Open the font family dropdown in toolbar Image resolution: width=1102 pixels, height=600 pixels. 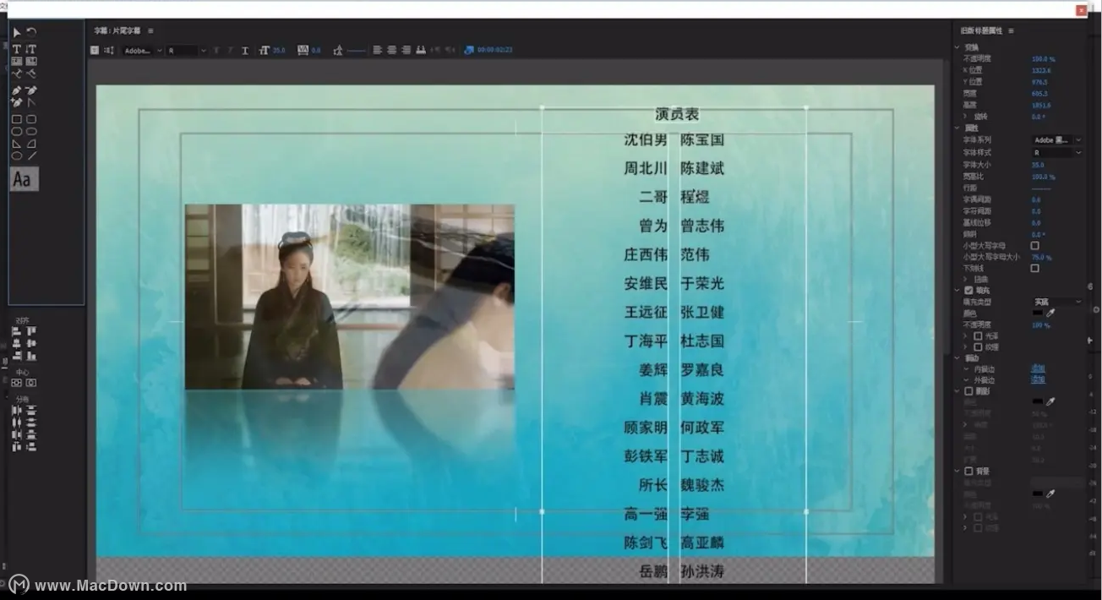tap(142, 51)
